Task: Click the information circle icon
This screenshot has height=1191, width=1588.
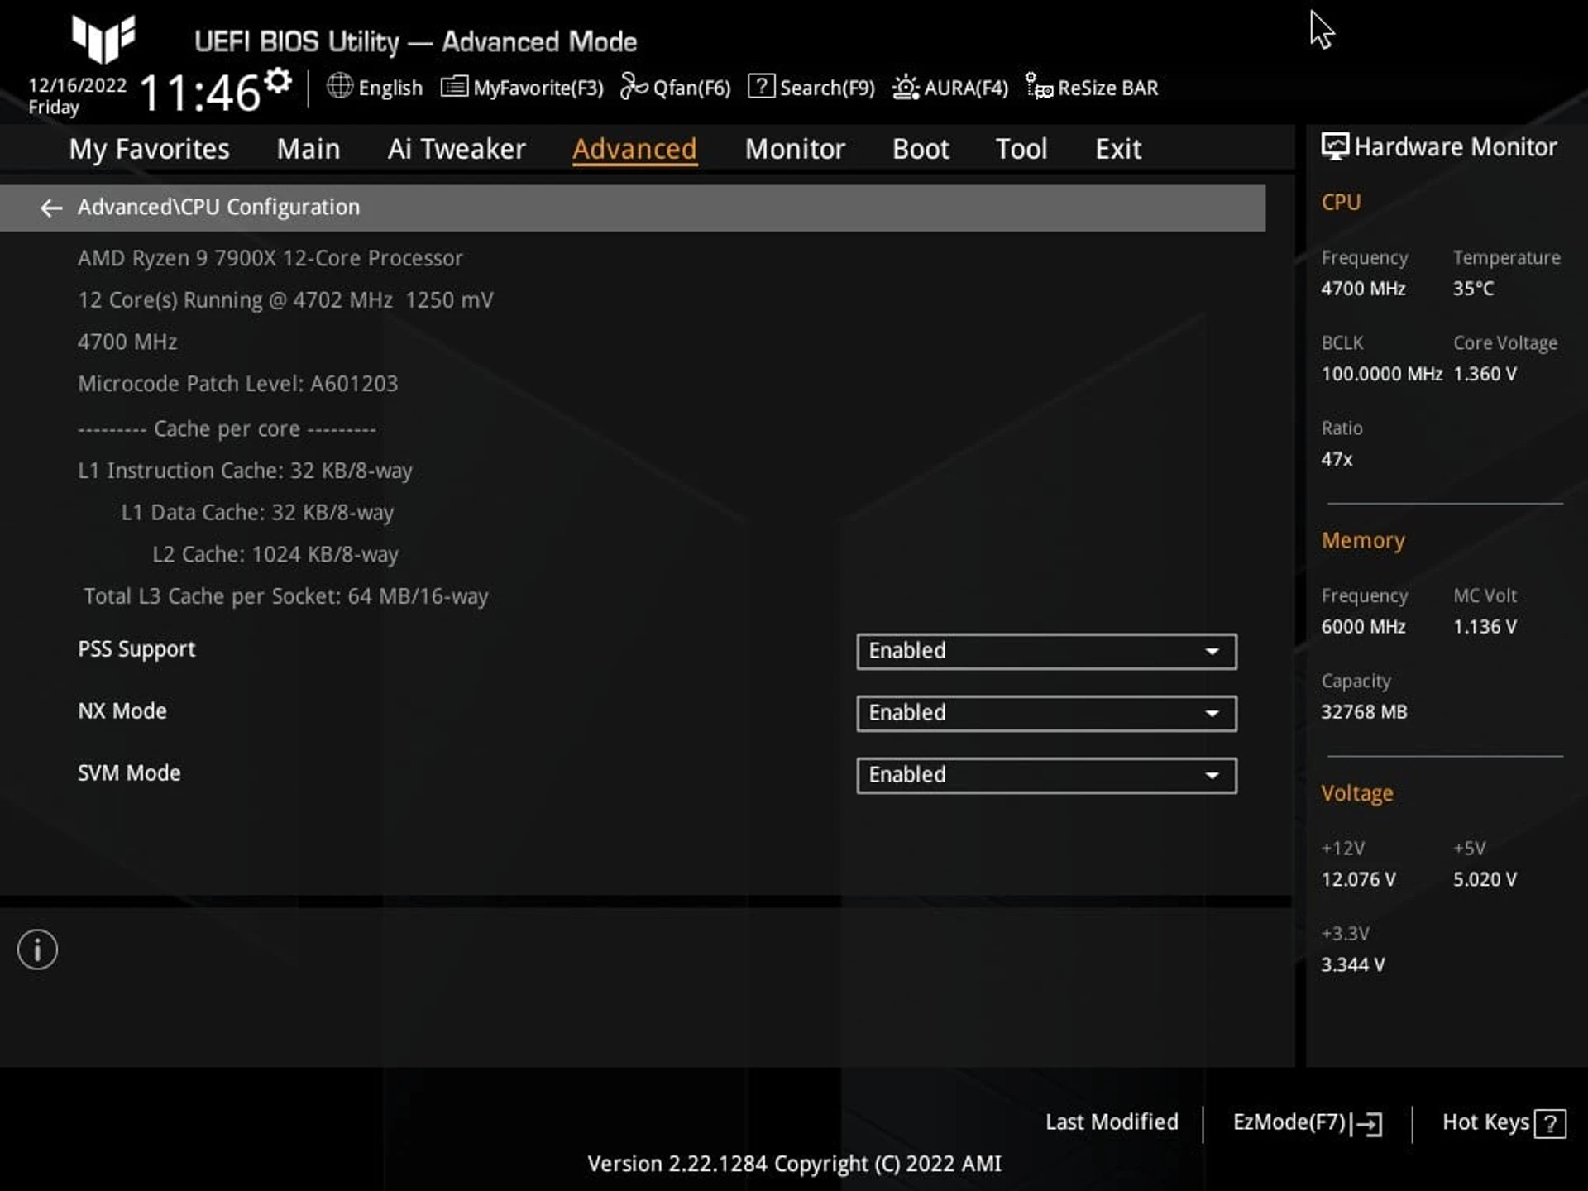Action: pyautogui.click(x=37, y=949)
